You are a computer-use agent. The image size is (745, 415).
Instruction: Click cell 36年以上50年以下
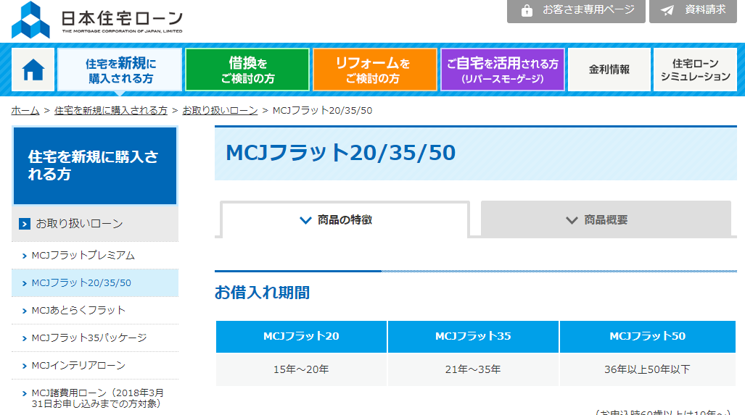click(x=648, y=369)
